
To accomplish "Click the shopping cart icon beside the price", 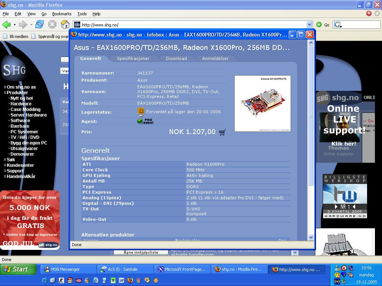I will point(222,132).
